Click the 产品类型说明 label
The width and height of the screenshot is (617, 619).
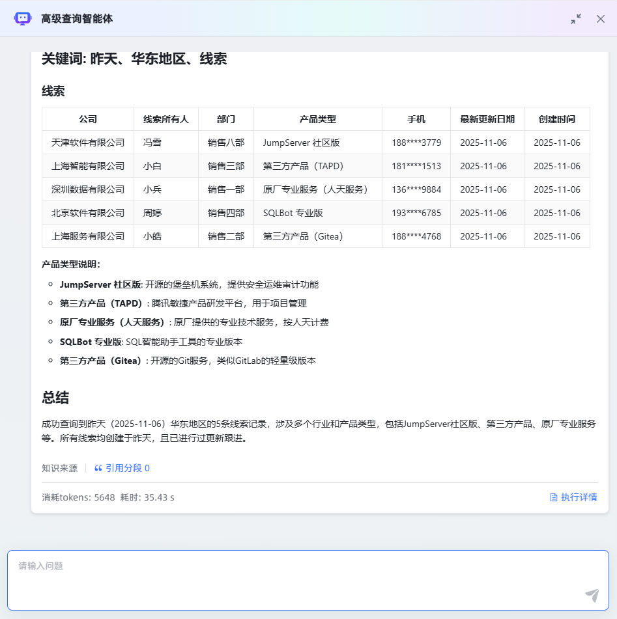(x=71, y=264)
